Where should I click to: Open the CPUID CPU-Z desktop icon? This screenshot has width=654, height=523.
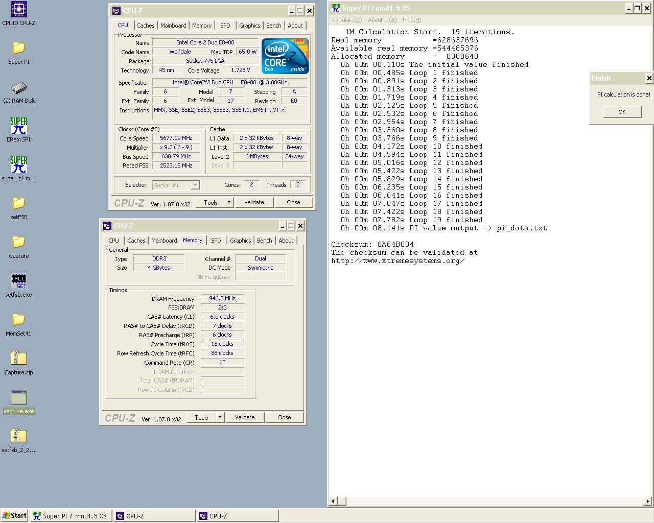18,14
